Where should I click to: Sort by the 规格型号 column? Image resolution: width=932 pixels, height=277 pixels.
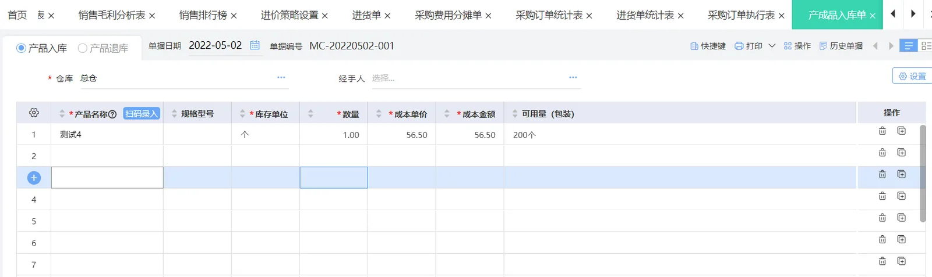click(x=174, y=114)
